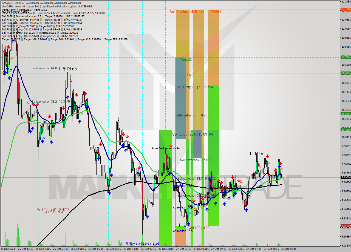Viewport: 351px width, 252px height.
Task: Click the 9.4860 price axis label
Action: point(346,200)
